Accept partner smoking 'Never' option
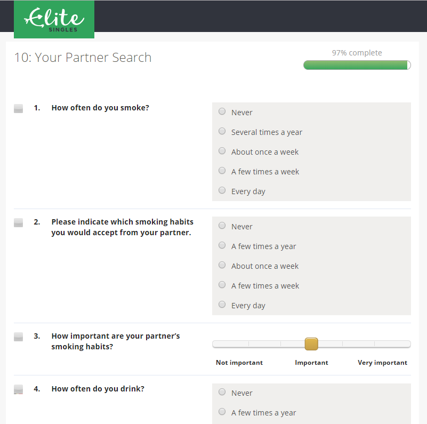Viewport: 427px width, 424px height. tap(222, 226)
